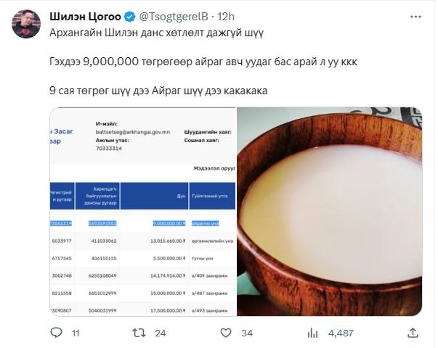This screenshot has width=438, height=348.
Task: Click the retweet arrows icon
Action: [x=139, y=333]
